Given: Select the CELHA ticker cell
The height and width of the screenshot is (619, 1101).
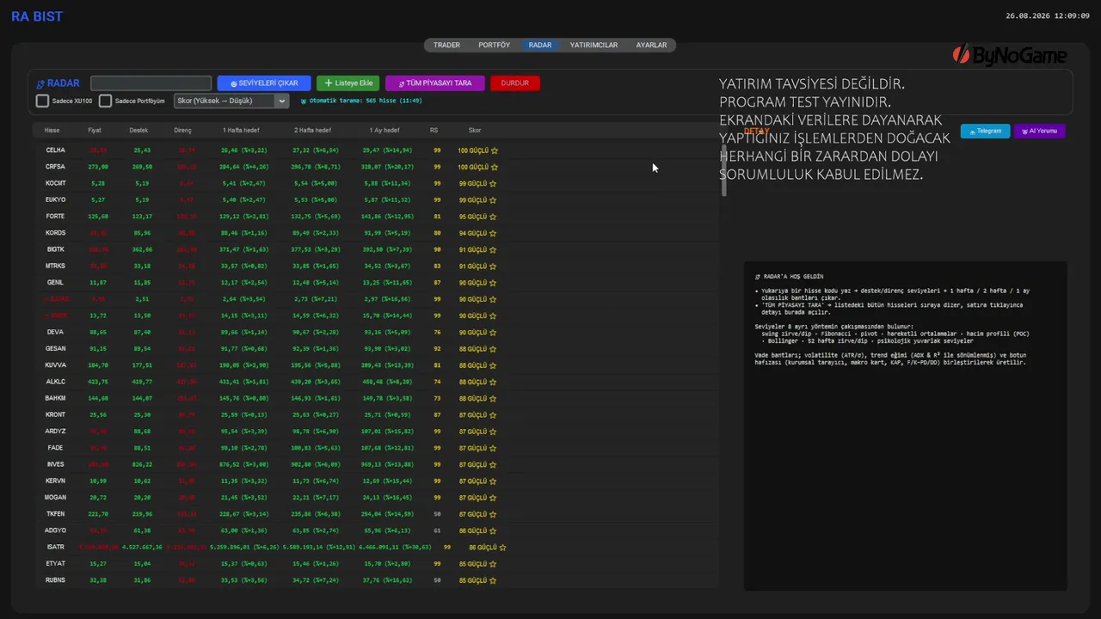Looking at the screenshot, I should tap(55, 150).
